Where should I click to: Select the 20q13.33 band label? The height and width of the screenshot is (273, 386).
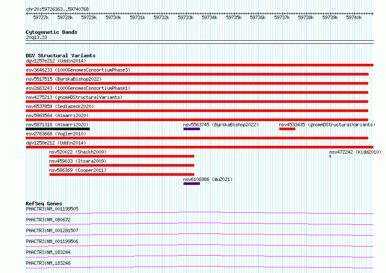(36, 37)
